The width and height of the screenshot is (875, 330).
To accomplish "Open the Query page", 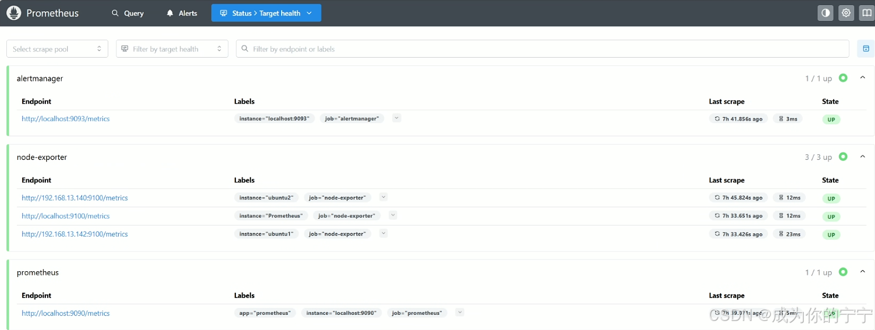I will pos(127,13).
